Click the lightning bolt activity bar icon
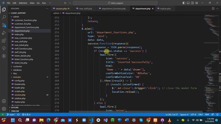 click(4, 56)
